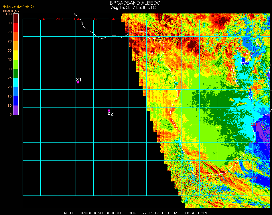Click the magenta X1 marker
Viewport: 272px width, 215px height.
[x=78, y=83]
